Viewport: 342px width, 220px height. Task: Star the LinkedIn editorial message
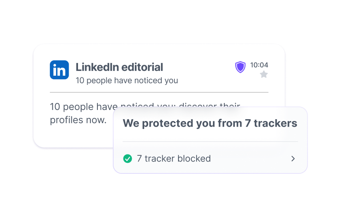(x=264, y=75)
